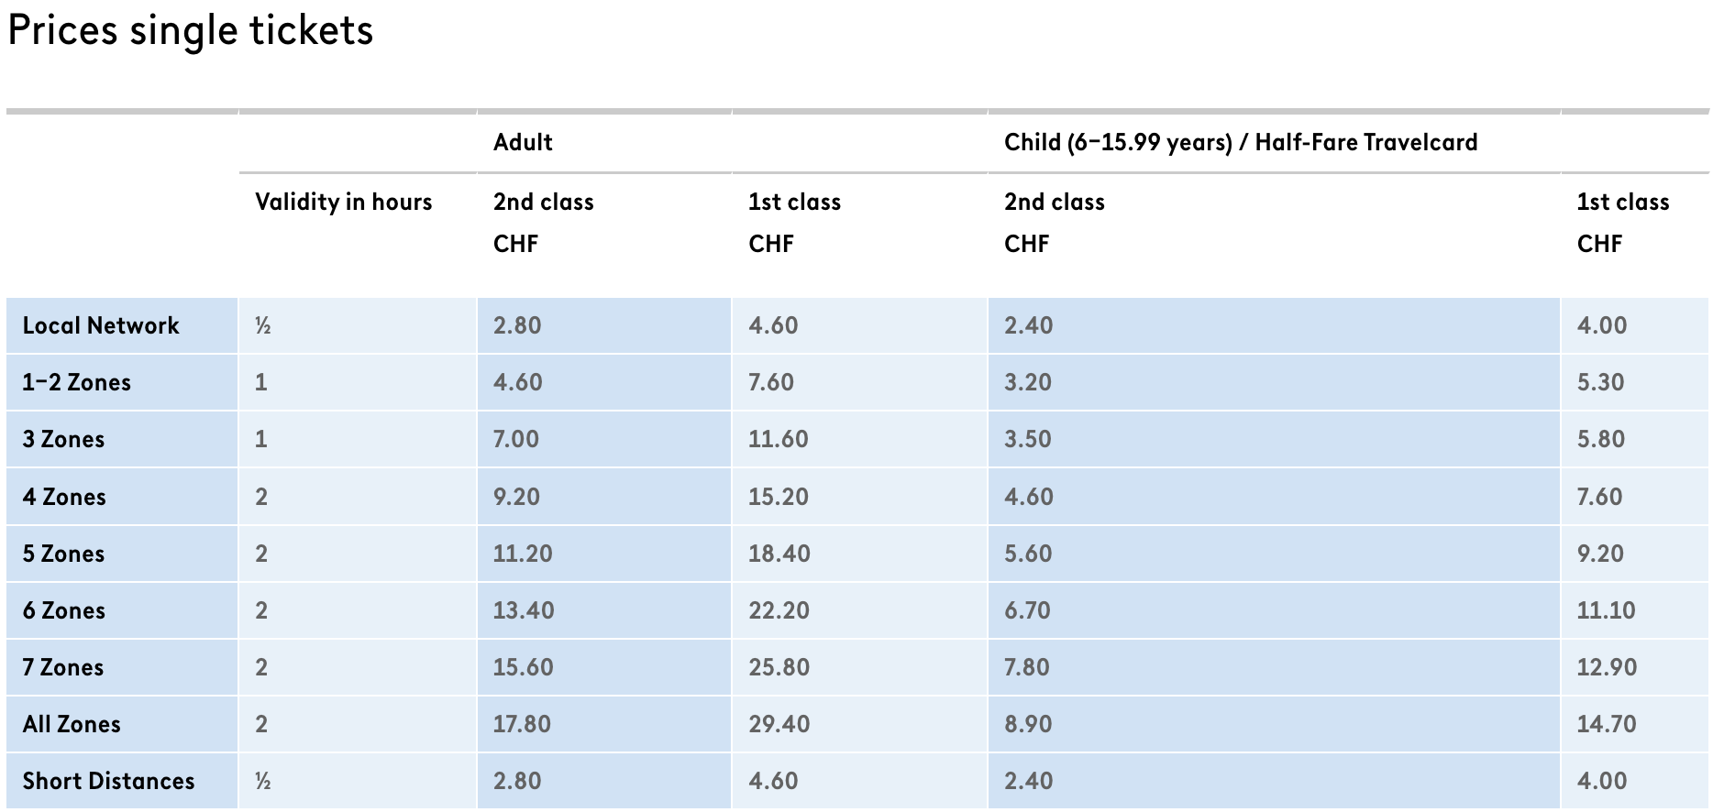This screenshot has width=1713, height=812.
Task: Click the "Short Distances" row label
Action: (108, 781)
